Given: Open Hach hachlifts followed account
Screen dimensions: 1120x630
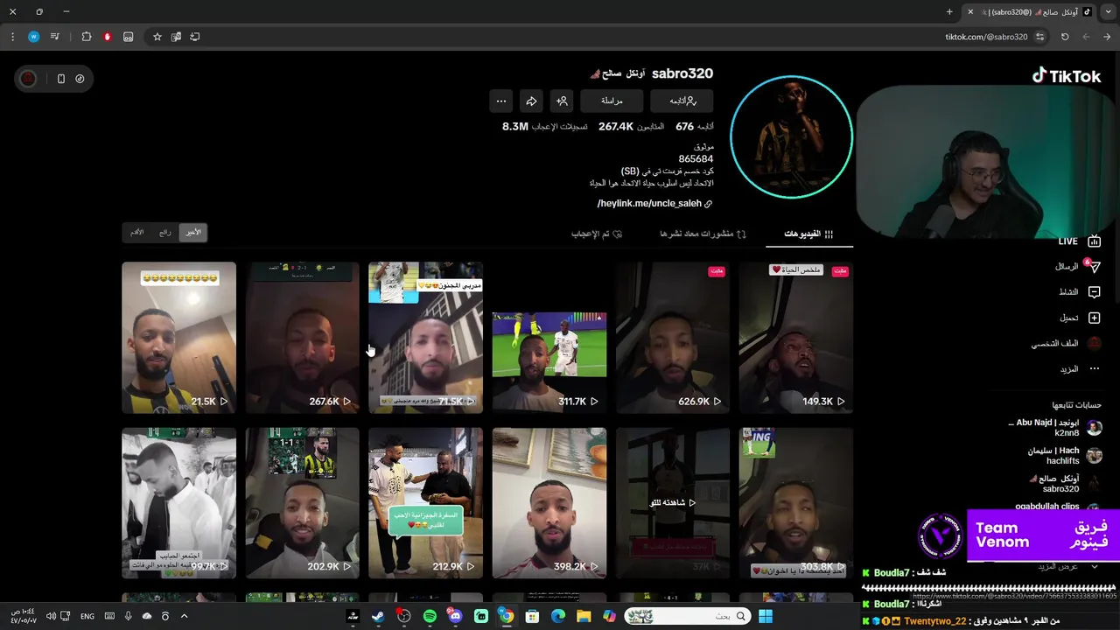Looking at the screenshot, I should [x=1064, y=456].
